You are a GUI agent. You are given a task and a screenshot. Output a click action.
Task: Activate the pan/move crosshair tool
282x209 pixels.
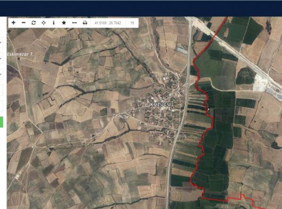pos(44,23)
